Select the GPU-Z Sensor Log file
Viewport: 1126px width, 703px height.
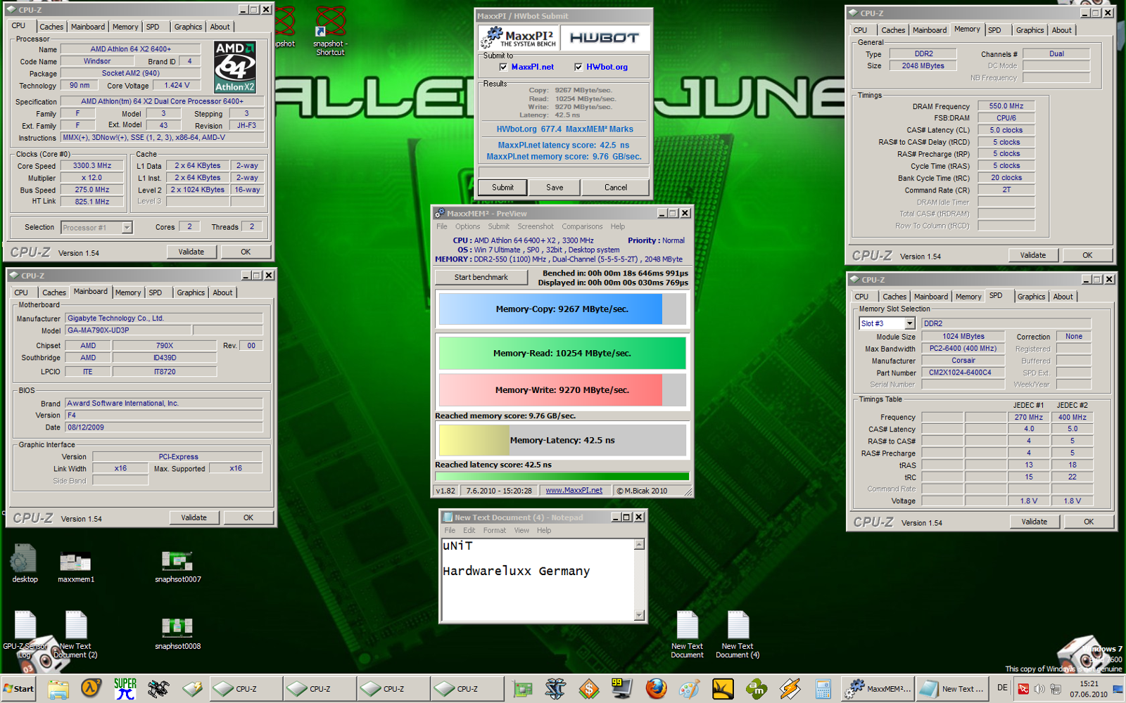pyautogui.click(x=25, y=634)
